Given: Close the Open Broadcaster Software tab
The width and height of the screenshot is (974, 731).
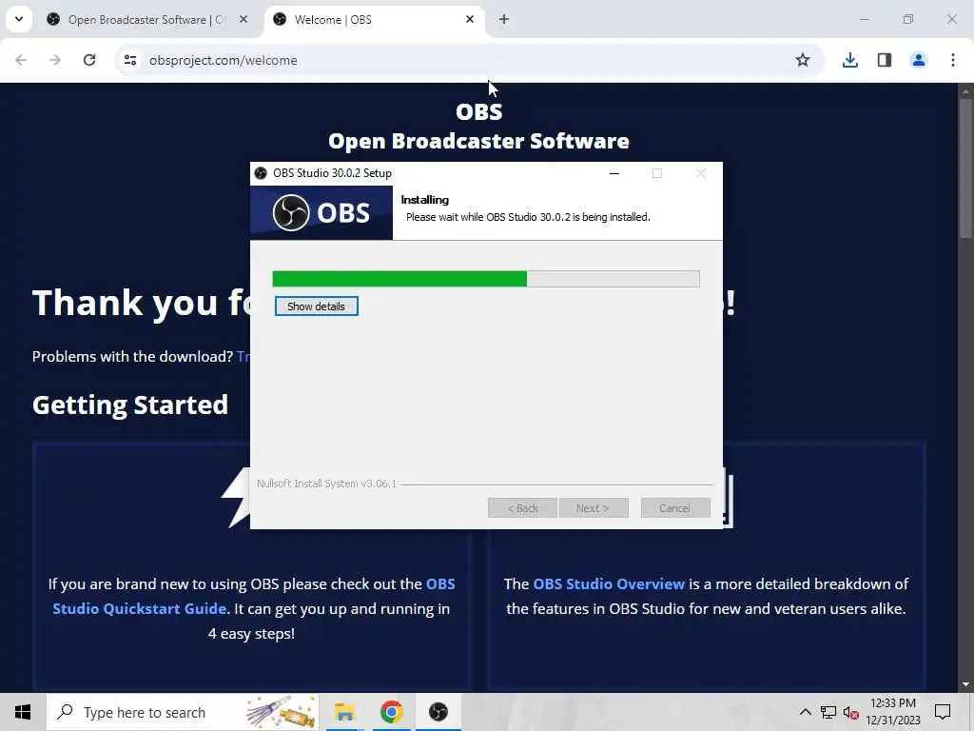Looking at the screenshot, I should 243,19.
